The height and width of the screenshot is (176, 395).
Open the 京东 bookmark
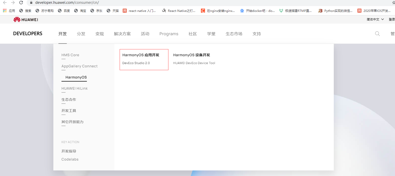[97, 11]
